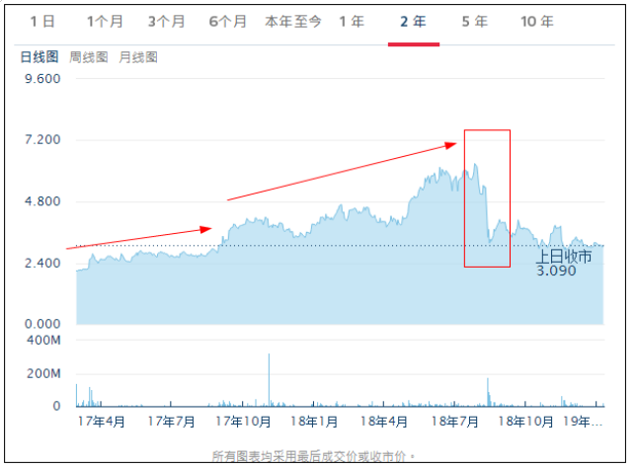Click the 18年1月 date axis label
The image size is (636, 468).
click(315, 421)
